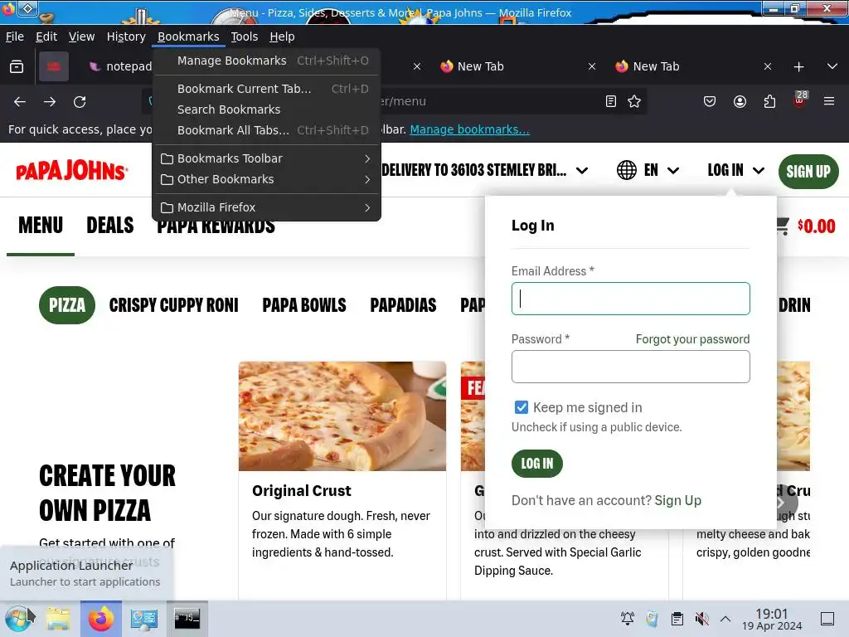Open the system settings taskbar icon
Image resolution: width=849 pixels, height=637 pixels.
click(144, 619)
